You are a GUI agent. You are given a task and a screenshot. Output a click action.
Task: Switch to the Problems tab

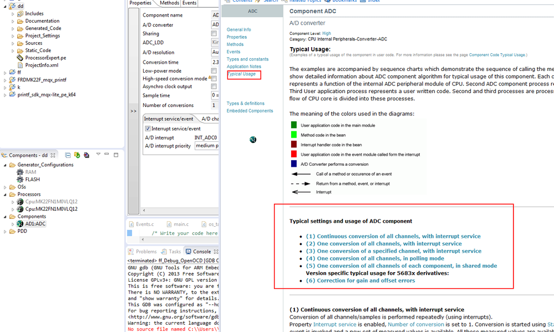[143, 252]
